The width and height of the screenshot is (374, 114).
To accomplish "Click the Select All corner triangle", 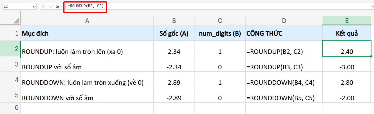I will coord(16,21).
